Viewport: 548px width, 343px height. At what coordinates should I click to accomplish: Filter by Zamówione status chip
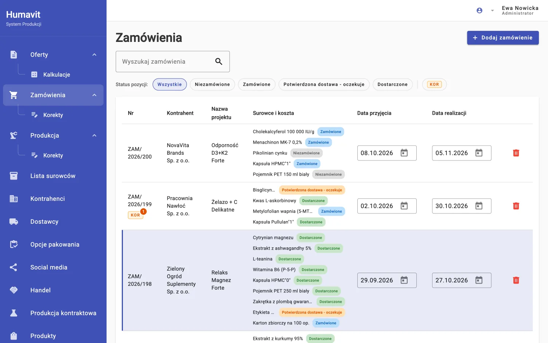(257, 84)
